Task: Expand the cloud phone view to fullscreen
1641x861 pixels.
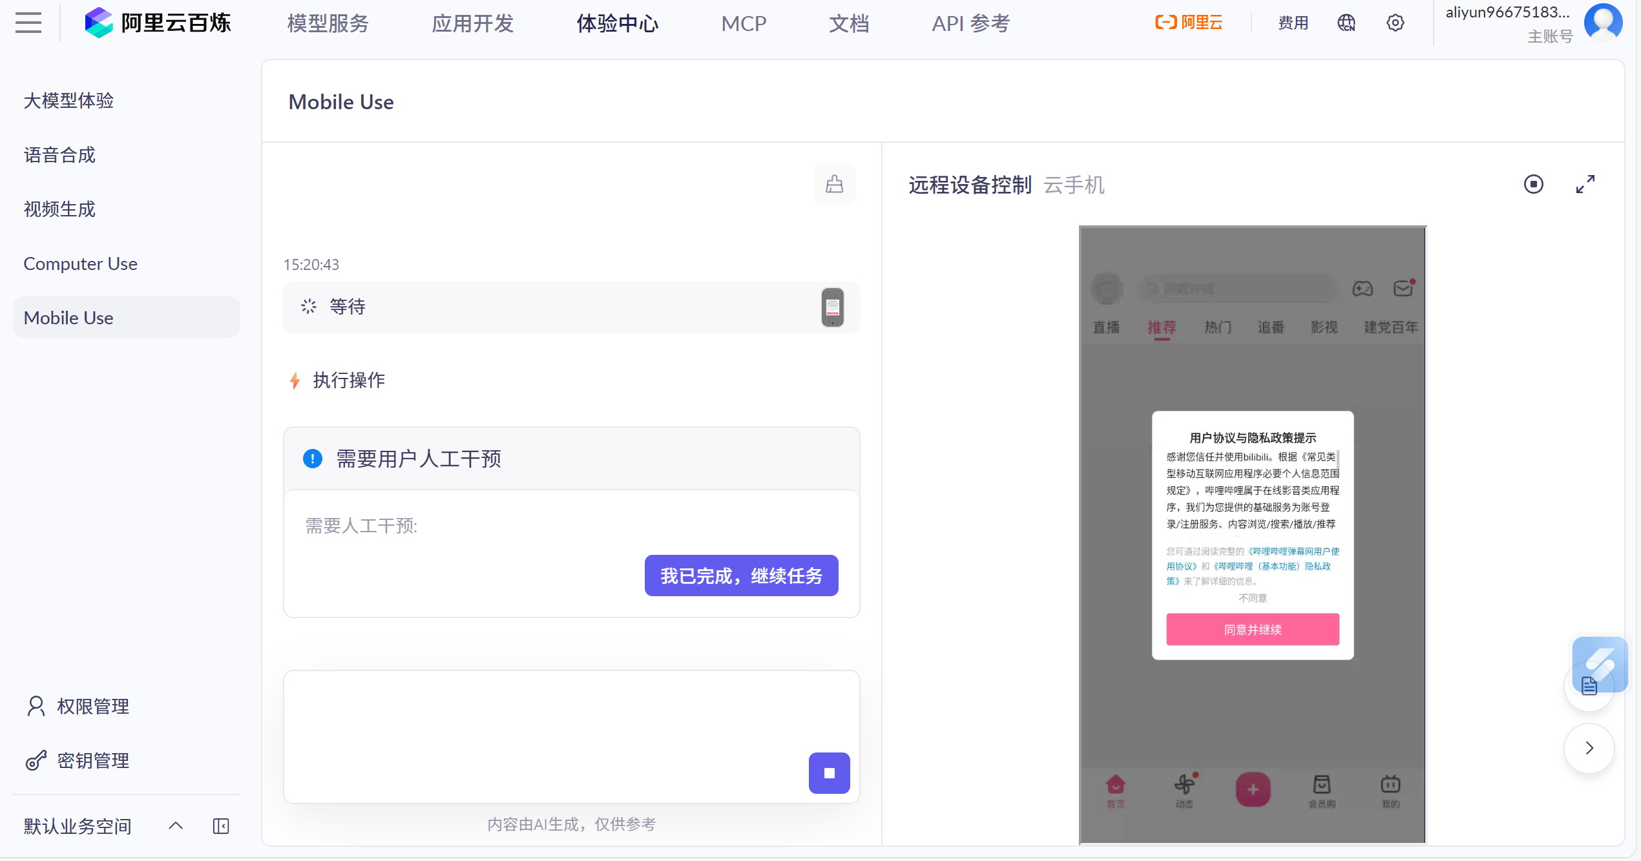Action: (1585, 185)
